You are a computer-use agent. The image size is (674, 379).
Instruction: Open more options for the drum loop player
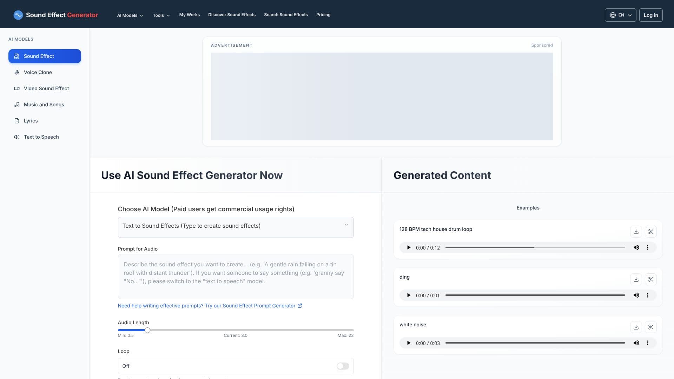pyautogui.click(x=648, y=247)
